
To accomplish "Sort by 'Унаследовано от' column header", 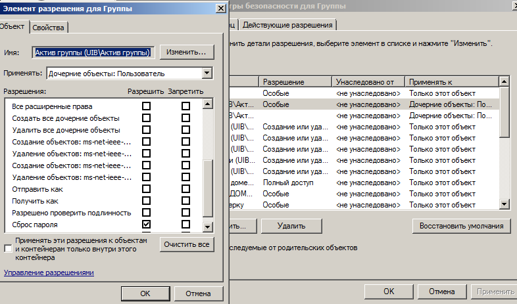I will tap(367, 81).
